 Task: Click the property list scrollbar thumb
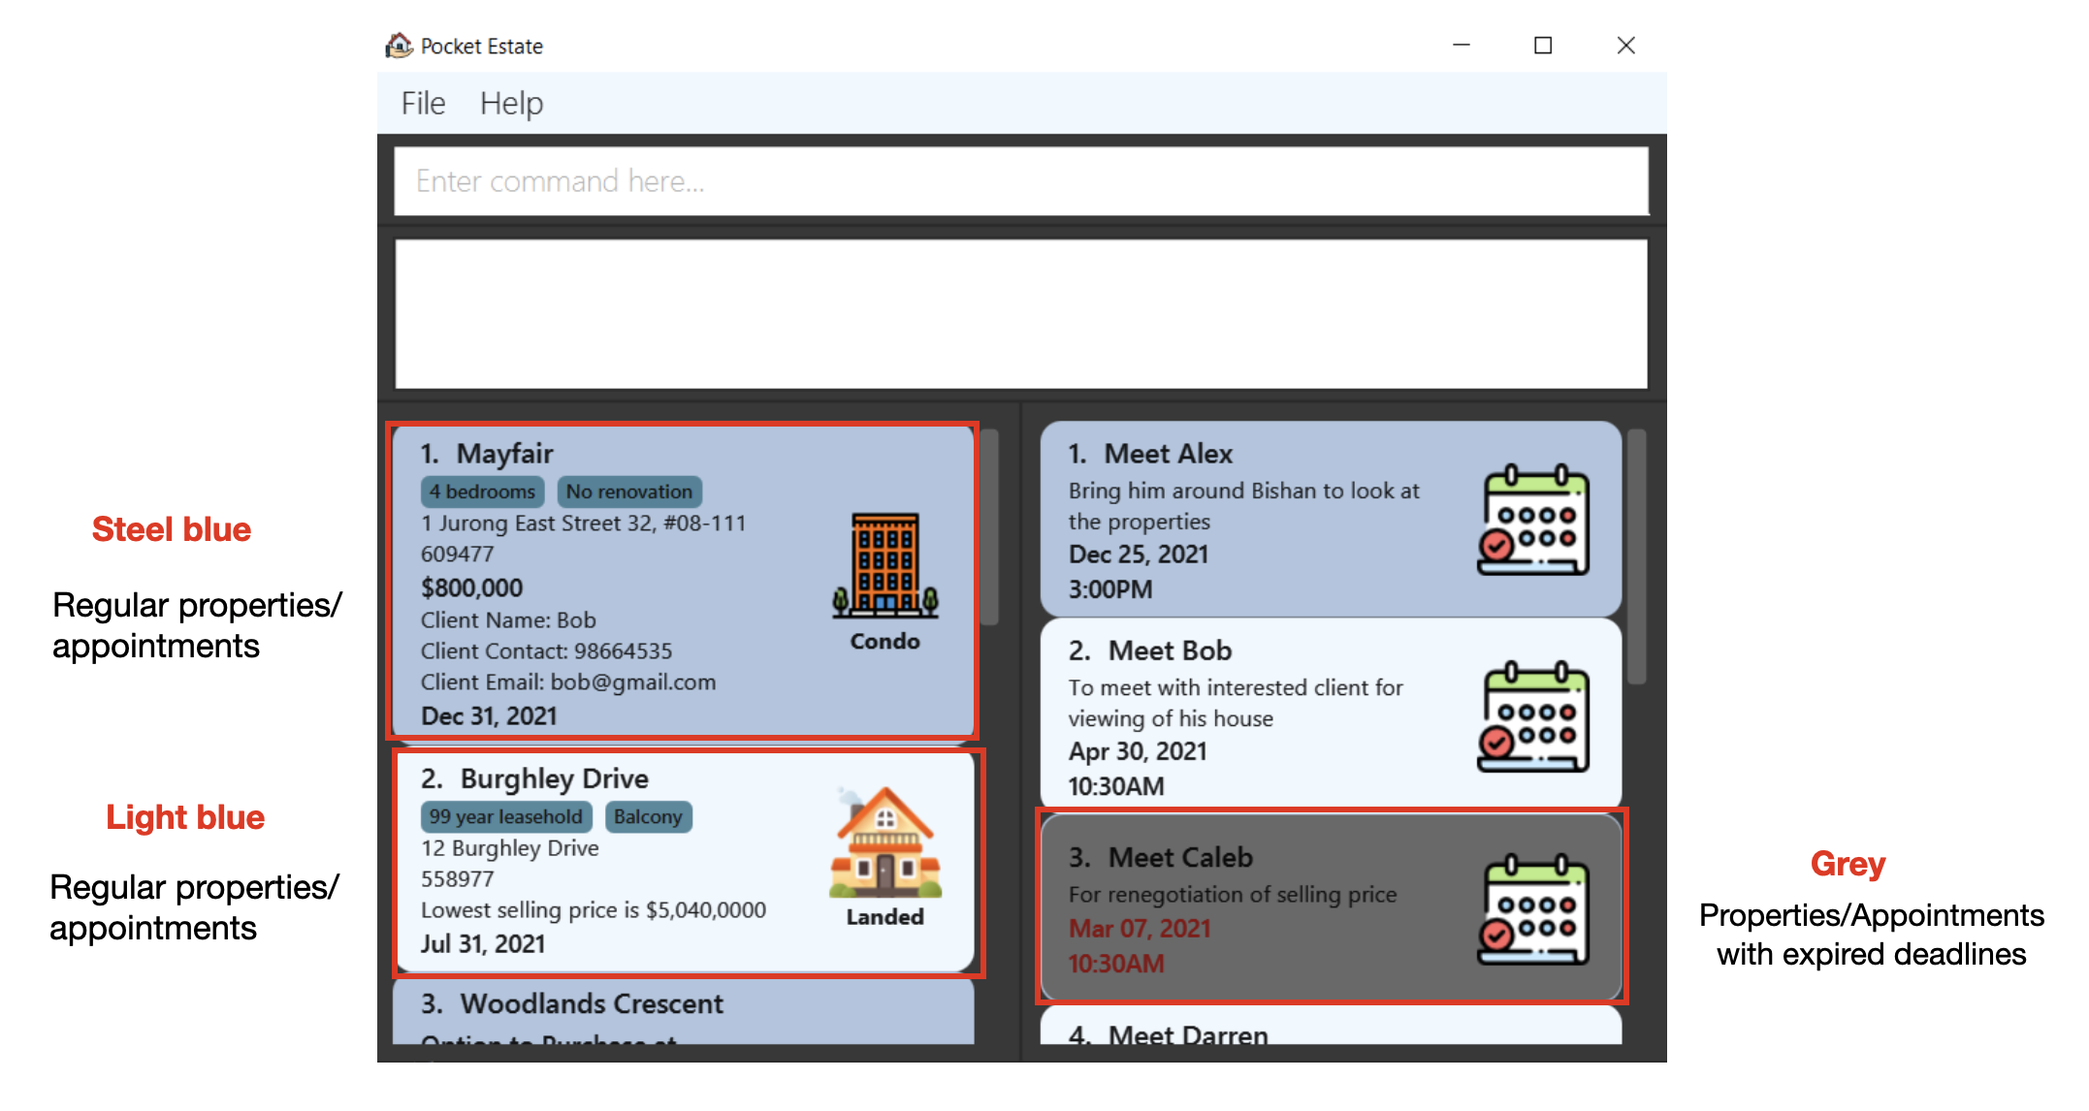click(x=989, y=526)
